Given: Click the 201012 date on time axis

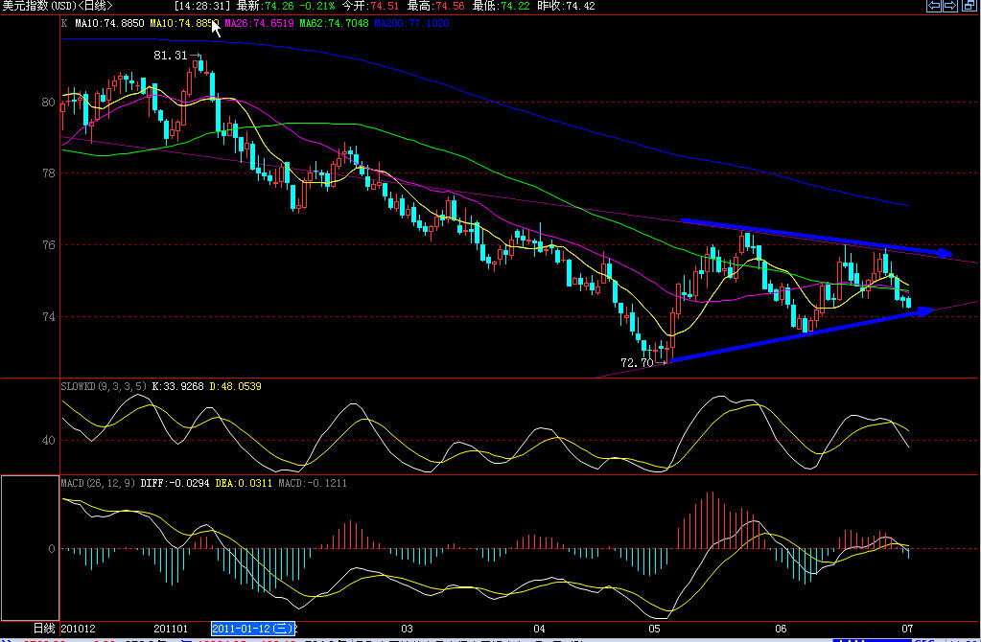Looking at the screenshot, I should [79, 629].
